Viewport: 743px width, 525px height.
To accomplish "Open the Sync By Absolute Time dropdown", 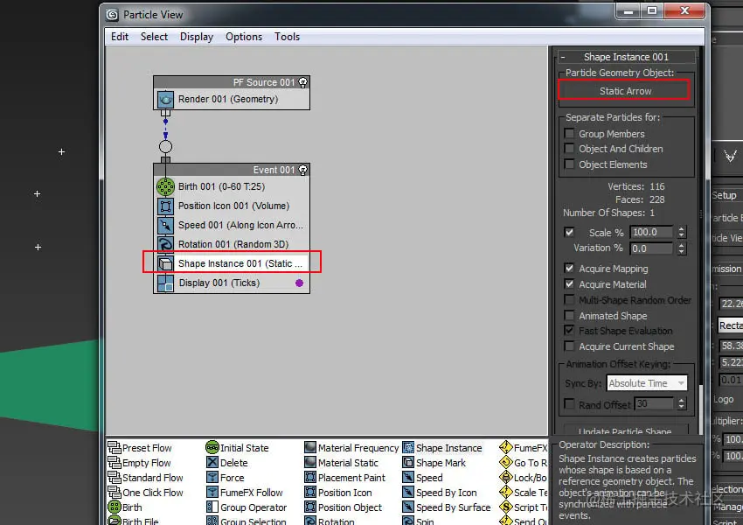I will tap(647, 382).
